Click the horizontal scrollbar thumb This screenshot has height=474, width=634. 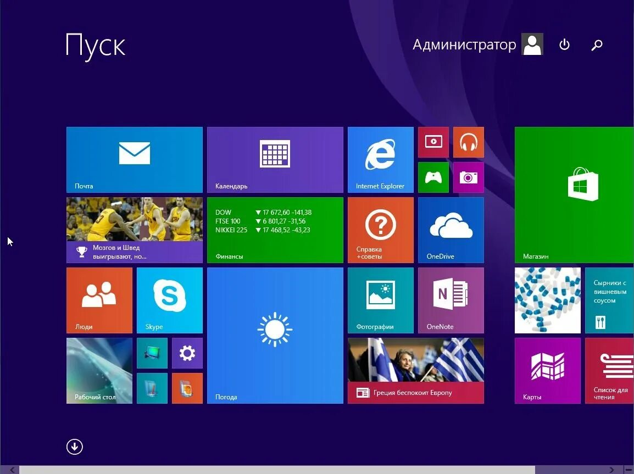[277, 470]
